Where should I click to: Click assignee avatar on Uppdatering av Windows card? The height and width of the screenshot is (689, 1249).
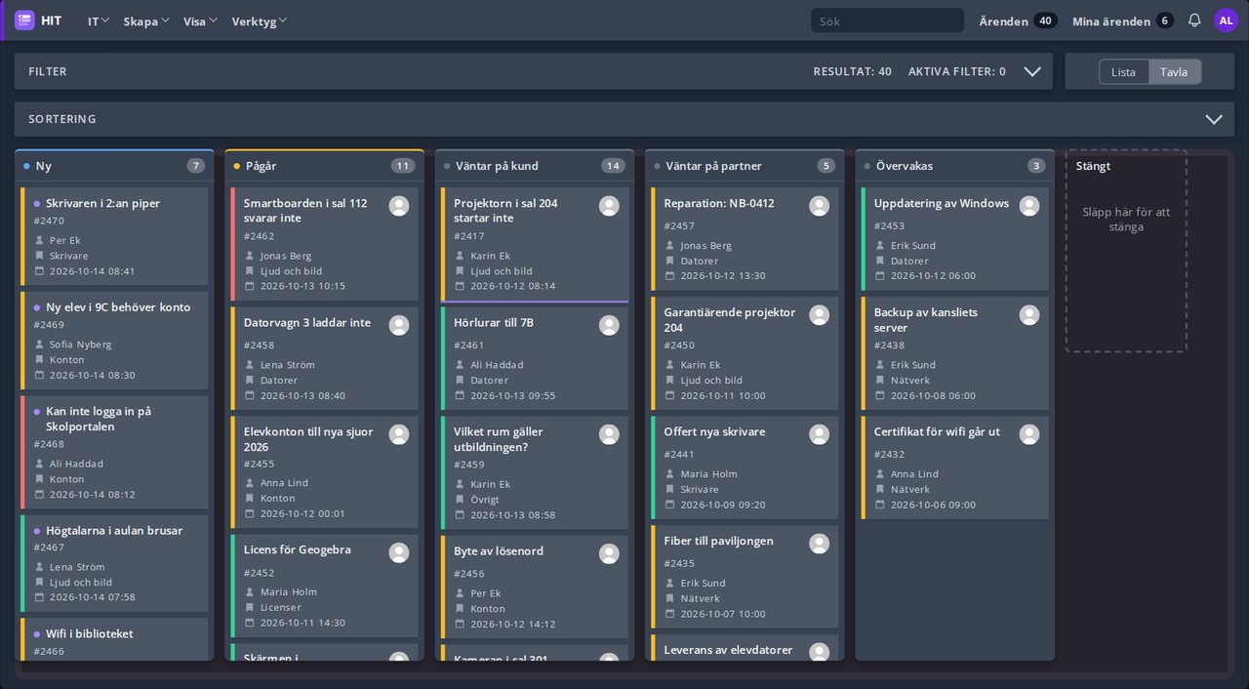(1029, 205)
